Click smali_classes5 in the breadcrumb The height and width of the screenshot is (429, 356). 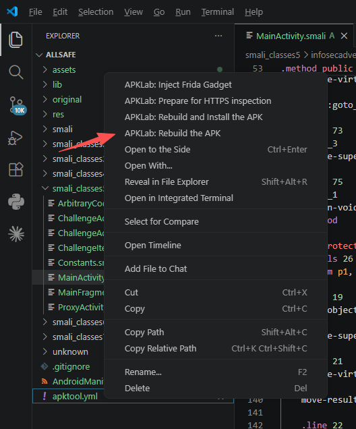tap(272, 55)
